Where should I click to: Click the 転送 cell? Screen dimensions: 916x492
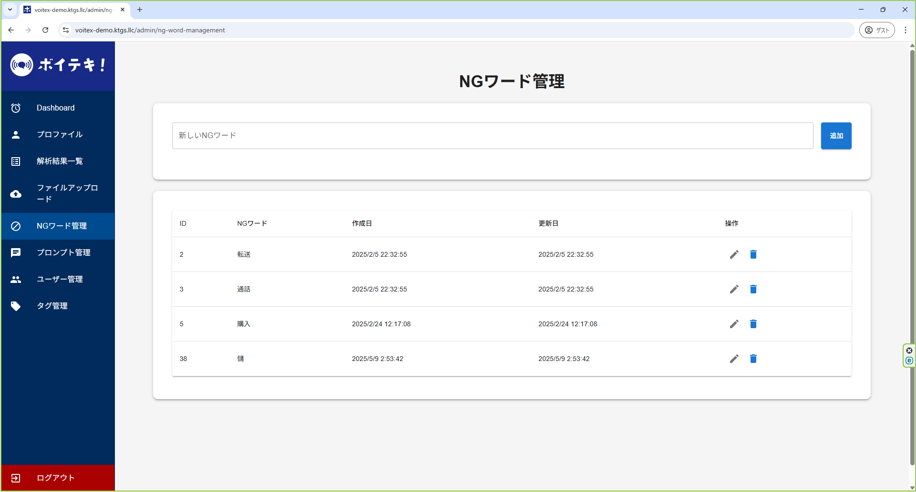pos(244,254)
